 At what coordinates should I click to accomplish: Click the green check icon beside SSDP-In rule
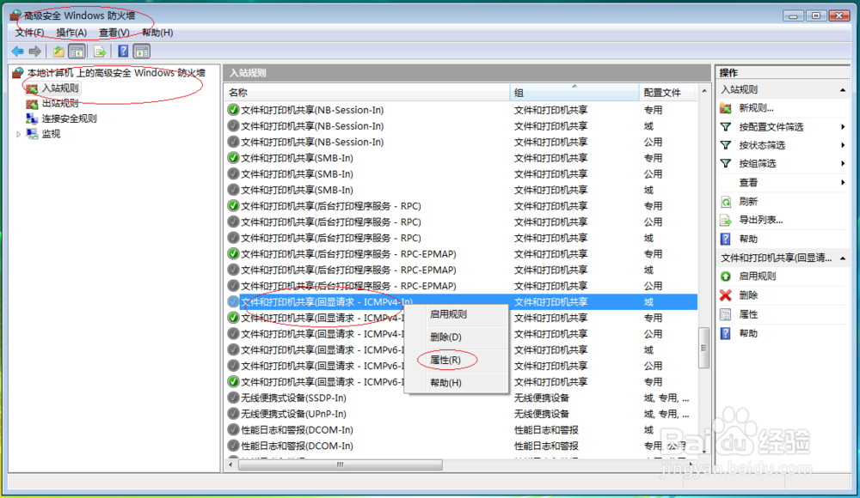(232, 398)
